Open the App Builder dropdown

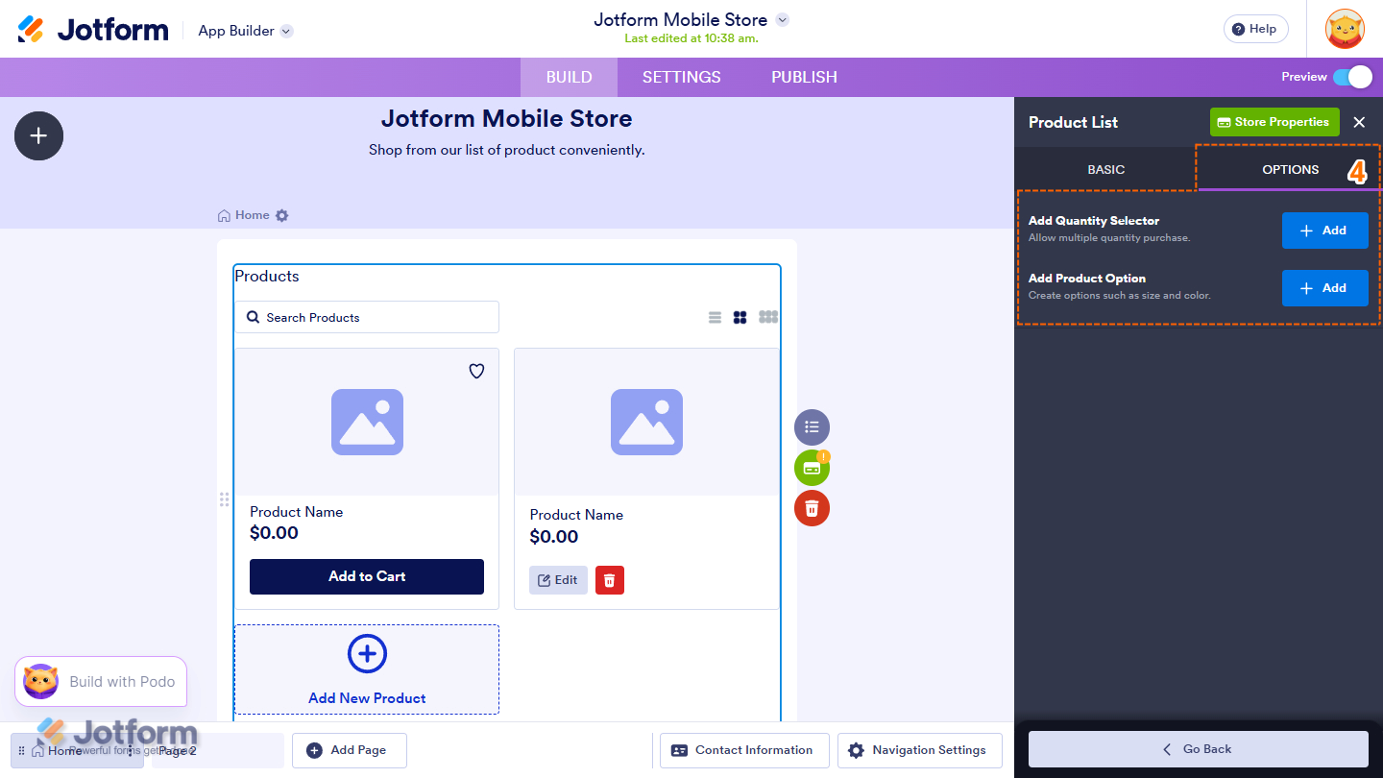click(244, 30)
